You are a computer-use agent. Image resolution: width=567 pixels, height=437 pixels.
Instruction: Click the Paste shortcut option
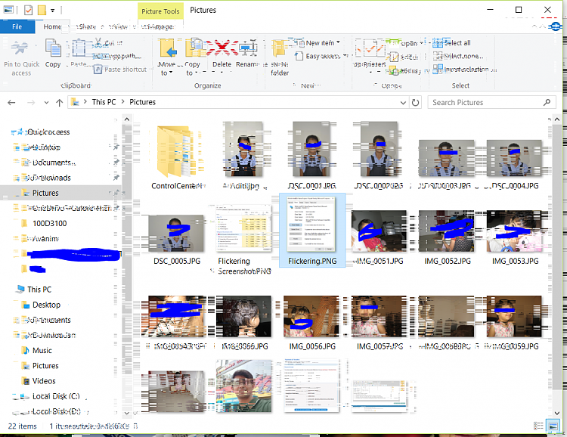[x=121, y=70]
